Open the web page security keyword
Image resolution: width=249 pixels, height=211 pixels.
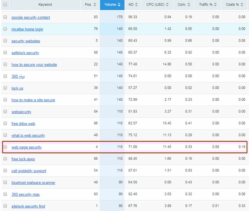26,147
